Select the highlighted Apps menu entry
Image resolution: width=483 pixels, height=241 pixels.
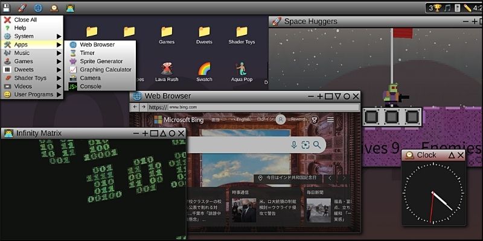tap(32, 45)
